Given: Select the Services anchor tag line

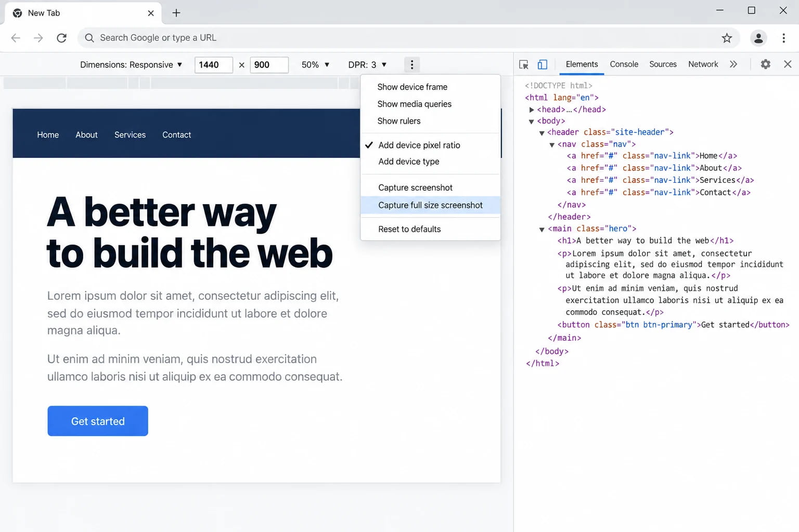Looking at the screenshot, I should click(x=660, y=180).
